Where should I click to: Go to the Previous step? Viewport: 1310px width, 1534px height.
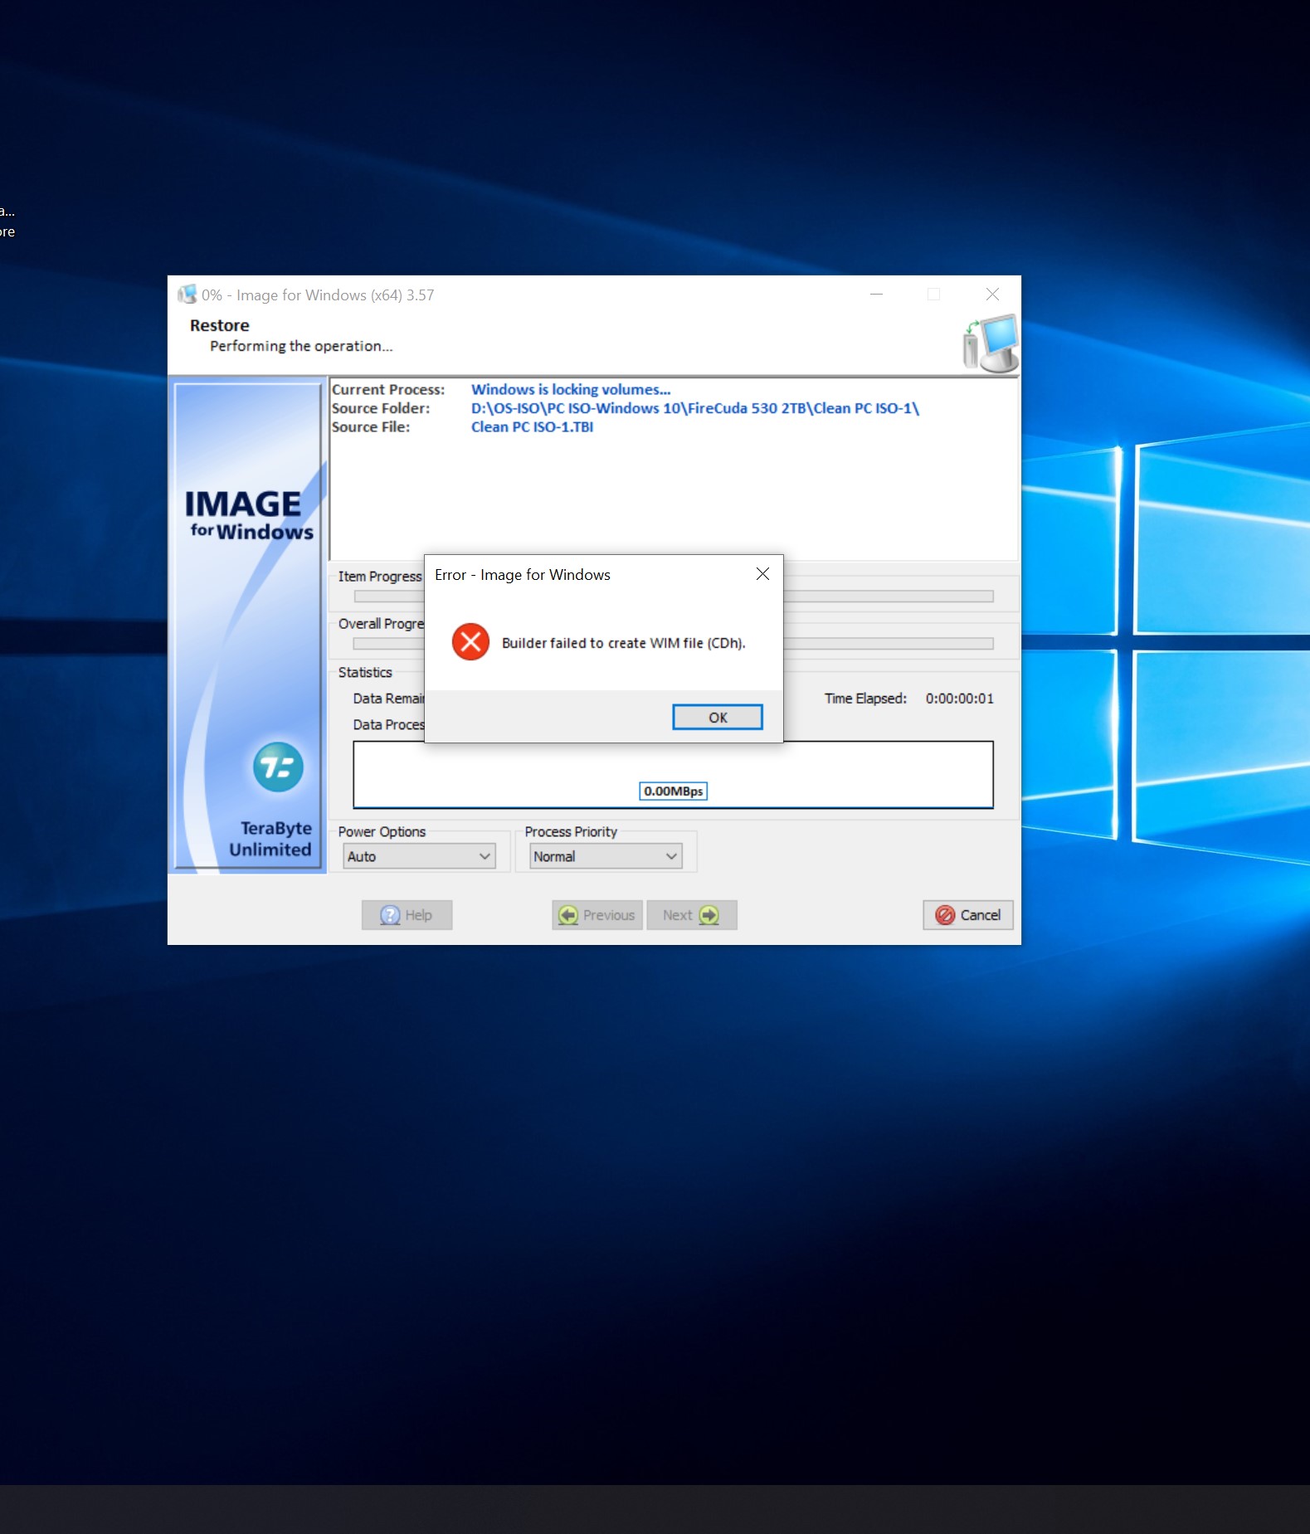point(597,915)
